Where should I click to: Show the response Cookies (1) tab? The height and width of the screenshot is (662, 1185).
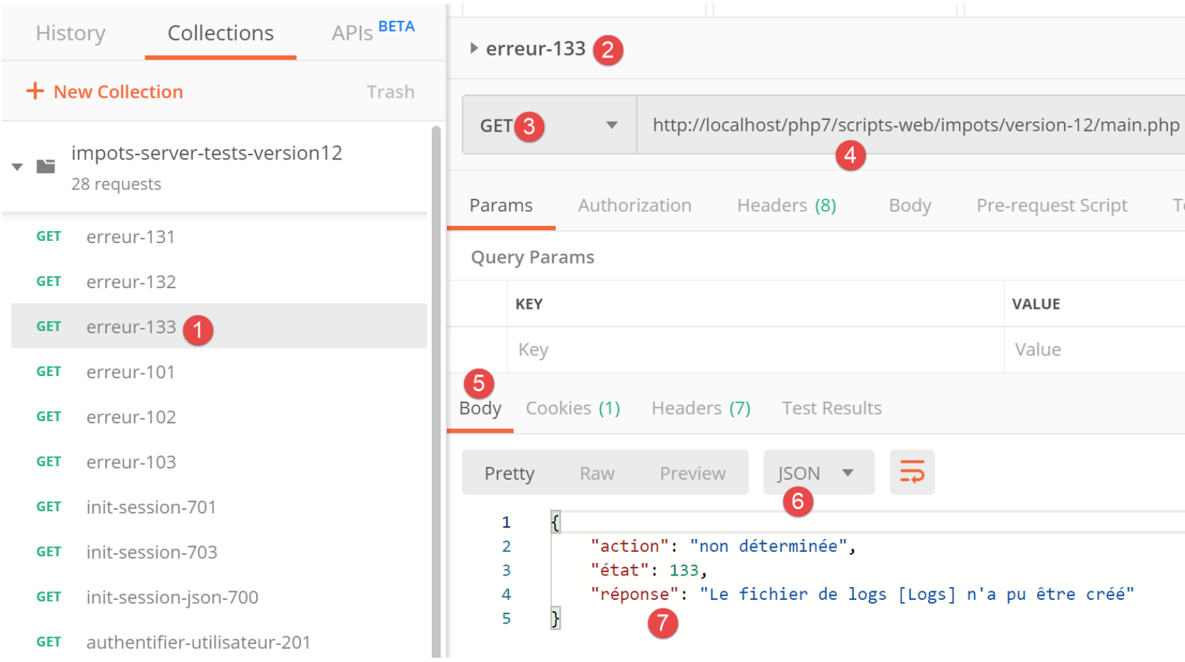(x=572, y=408)
